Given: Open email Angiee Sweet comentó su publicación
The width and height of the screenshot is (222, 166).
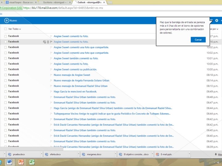Looking at the screenshot, I should pyautogui.click(x=75, y=69).
